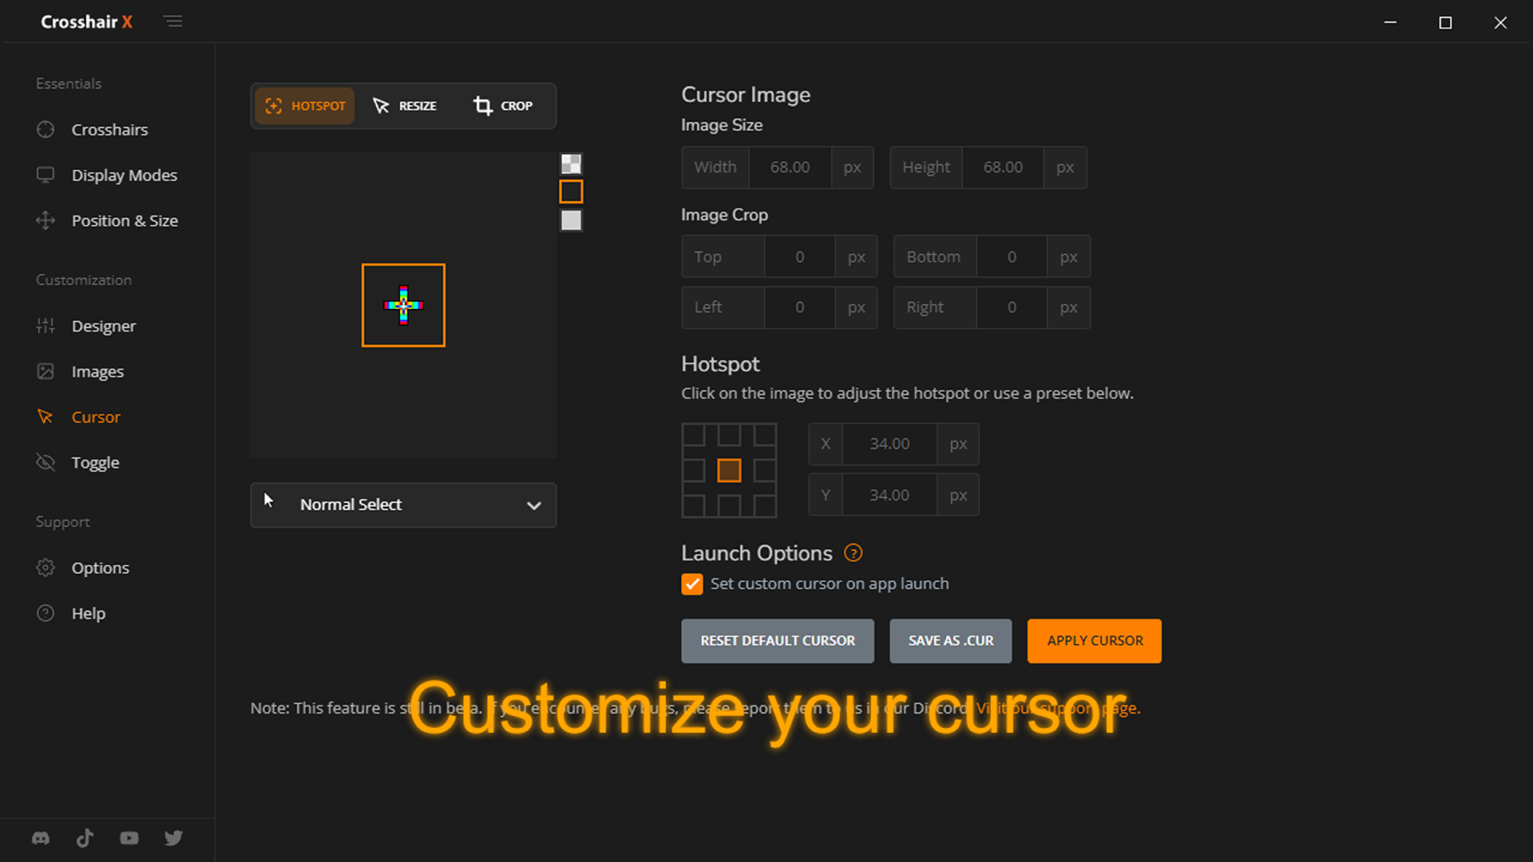
Task: Open the Normal Select cursor dropdown
Action: click(403, 504)
